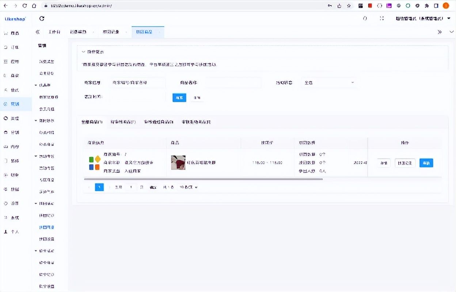Click the purple extension icon in the toolbar

tap(389, 5)
